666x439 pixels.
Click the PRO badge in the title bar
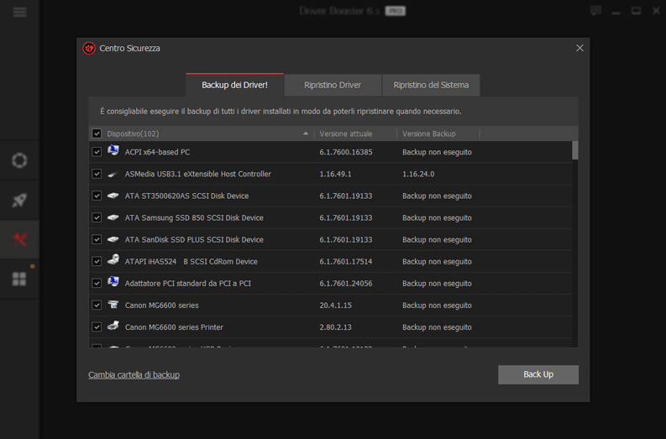tap(395, 11)
